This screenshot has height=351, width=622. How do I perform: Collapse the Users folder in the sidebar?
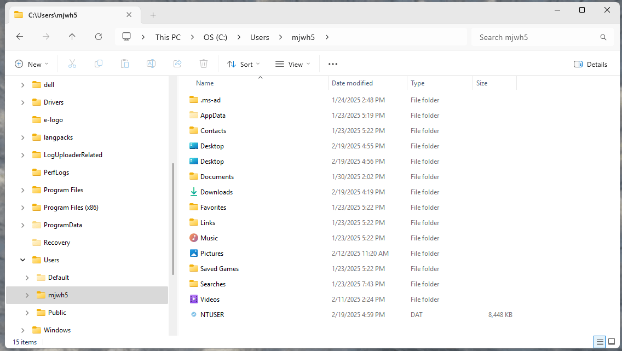pyautogui.click(x=22, y=260)
